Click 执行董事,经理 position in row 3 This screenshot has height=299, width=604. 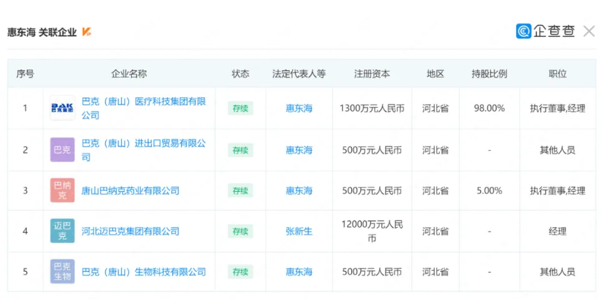click(557, 191)
